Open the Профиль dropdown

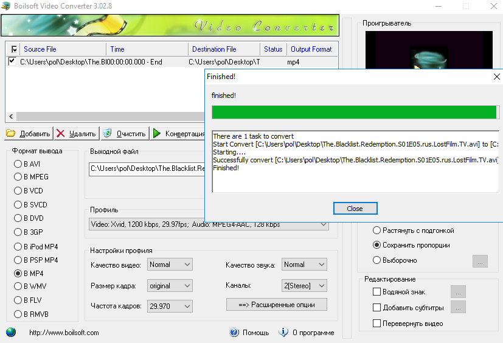pos(209,224)
